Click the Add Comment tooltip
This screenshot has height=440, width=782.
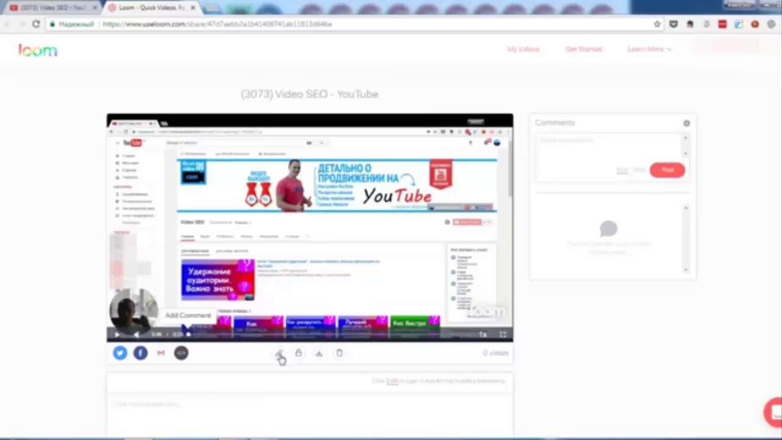click(x=188, y=315)
